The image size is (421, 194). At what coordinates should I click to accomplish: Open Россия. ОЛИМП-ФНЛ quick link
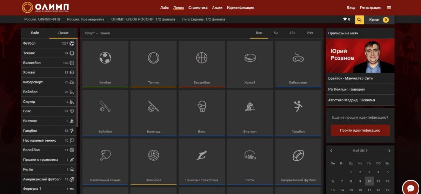[x=42, y=19]
